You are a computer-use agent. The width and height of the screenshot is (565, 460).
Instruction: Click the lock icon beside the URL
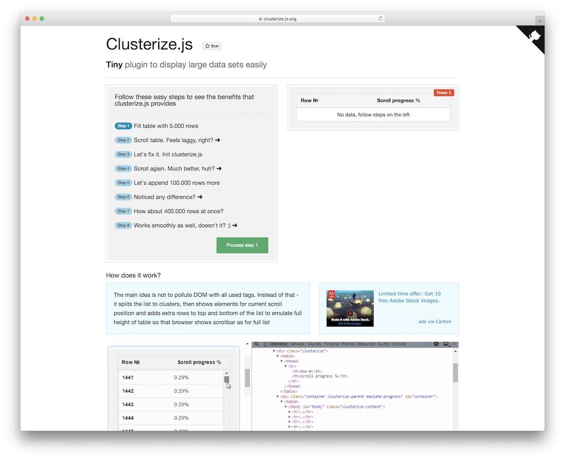(x=260, y=19)
